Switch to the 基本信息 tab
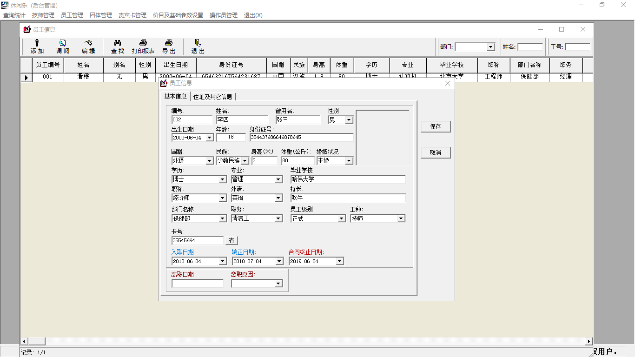Screen dimensions: 635x357 pyautogui.click(x=175, y=96)
